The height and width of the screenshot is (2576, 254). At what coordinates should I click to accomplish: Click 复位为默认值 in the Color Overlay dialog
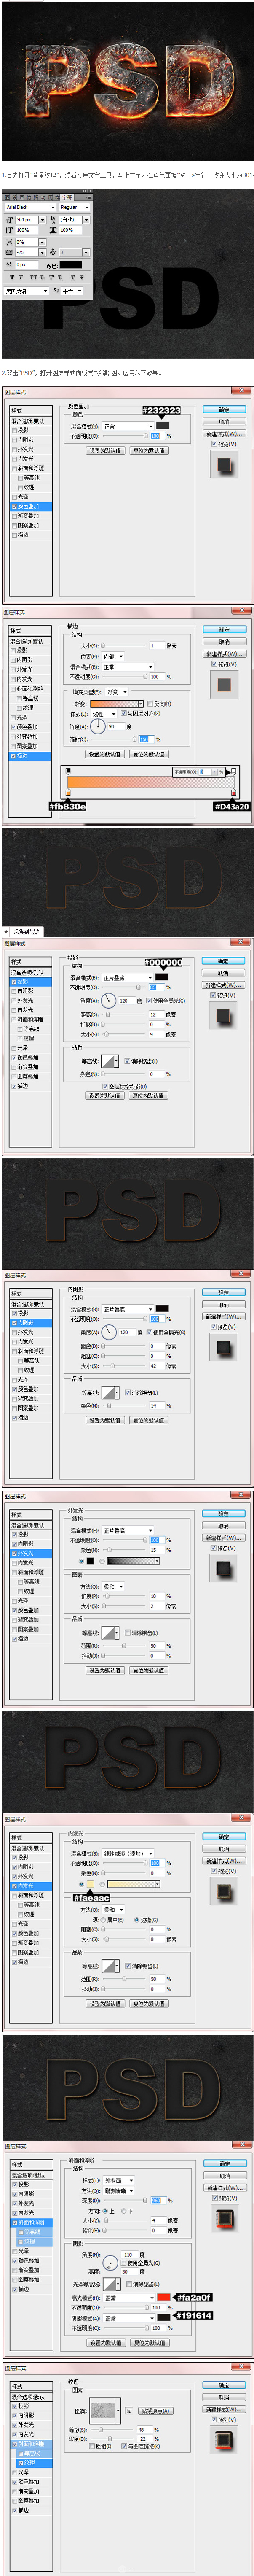tap(149, 451)
